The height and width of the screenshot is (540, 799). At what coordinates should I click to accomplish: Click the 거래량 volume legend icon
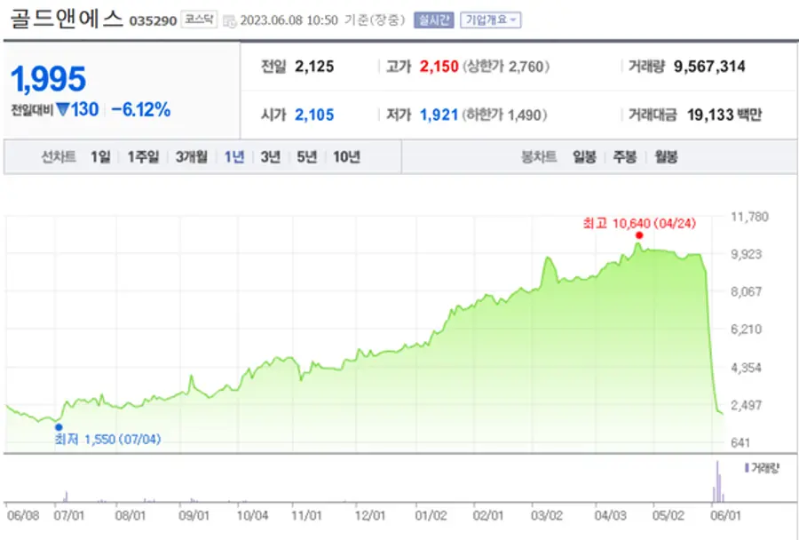click(x=746, y=468)
